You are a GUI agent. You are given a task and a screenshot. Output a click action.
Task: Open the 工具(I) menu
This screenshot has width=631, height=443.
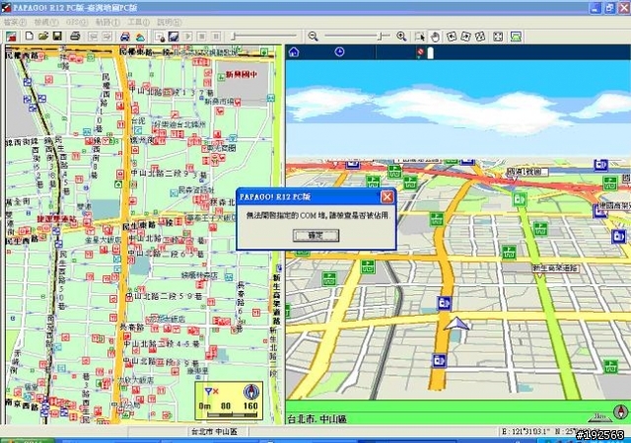point(139,22)
